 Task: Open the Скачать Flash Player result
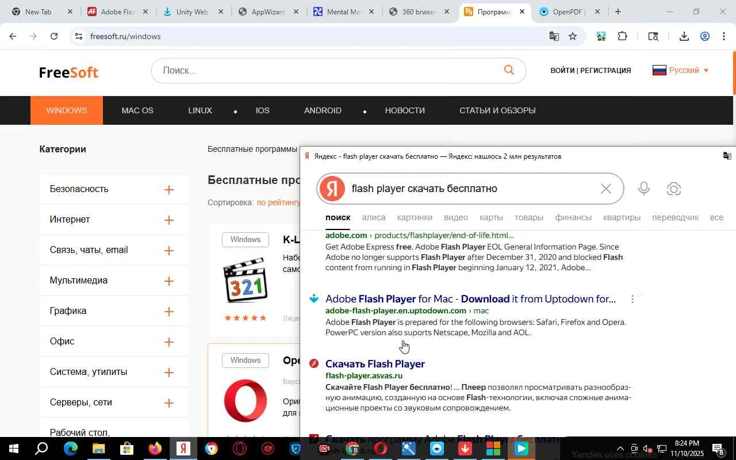point(375,364)
